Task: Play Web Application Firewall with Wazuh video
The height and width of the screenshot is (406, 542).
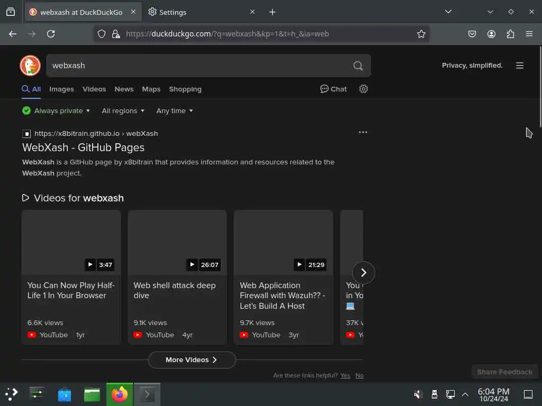Action: pyautogui.click(x=284, y=277)
